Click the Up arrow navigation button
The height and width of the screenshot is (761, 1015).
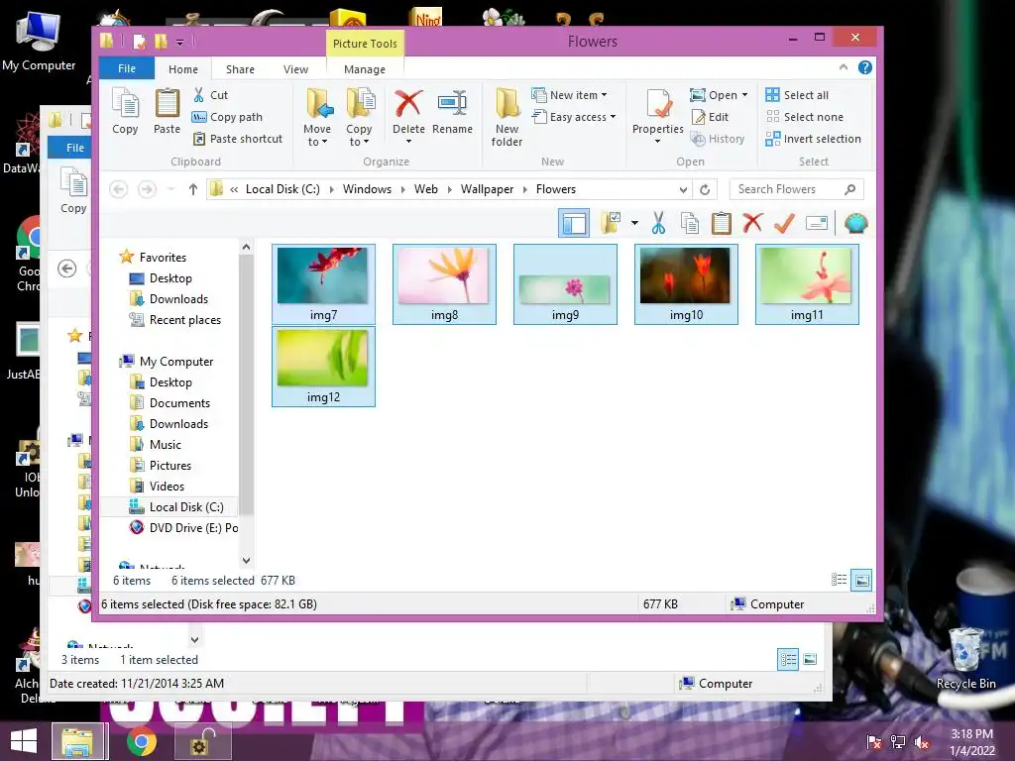pyautogui.click(x=193, y=189)
